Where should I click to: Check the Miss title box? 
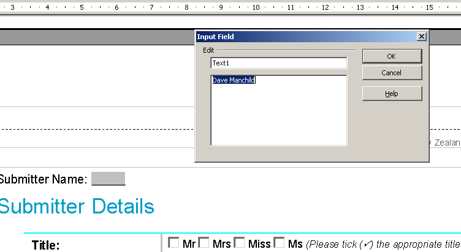coord(240,243)
